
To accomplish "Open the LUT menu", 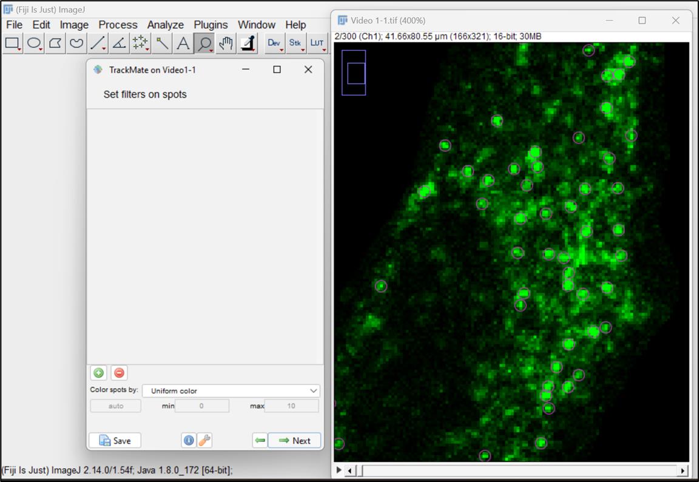I will coord(317,43).
